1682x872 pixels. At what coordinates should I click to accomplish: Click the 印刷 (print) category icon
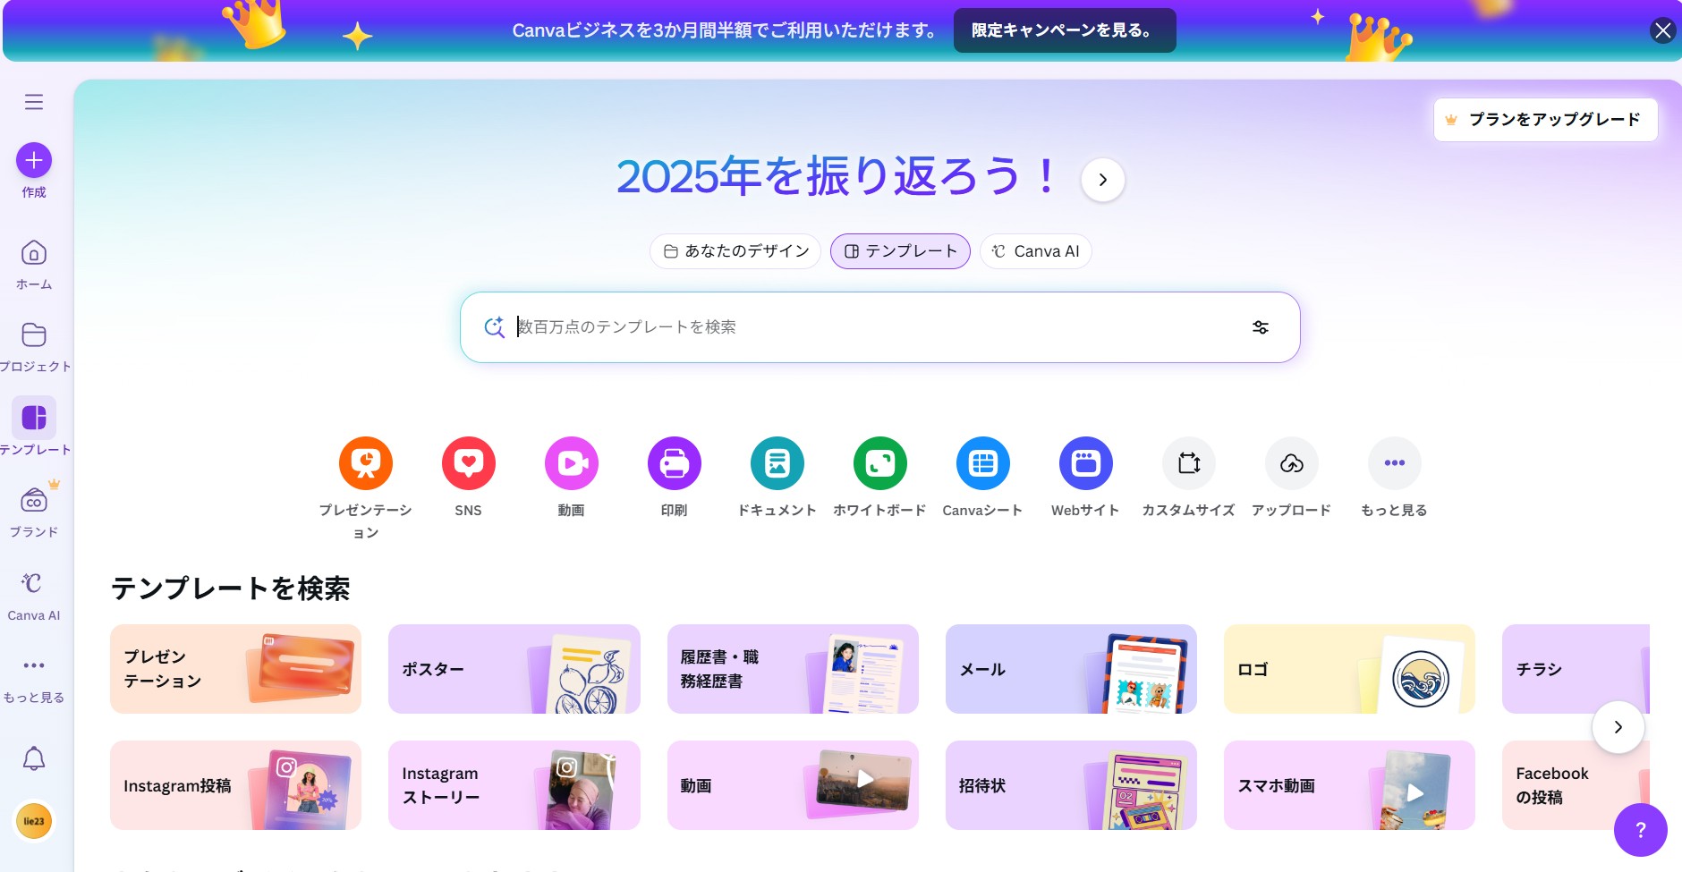(674, 463)
